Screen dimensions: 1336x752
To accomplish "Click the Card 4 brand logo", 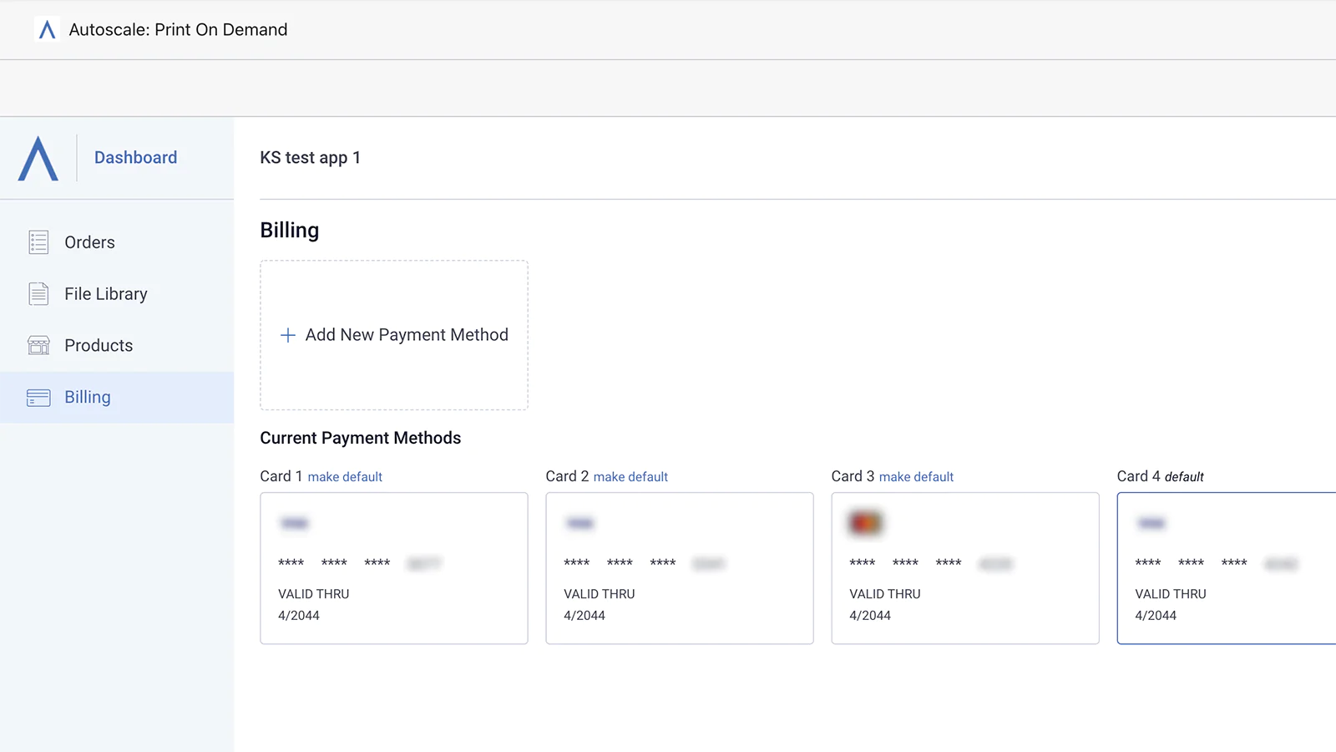I will (1151, 524).
